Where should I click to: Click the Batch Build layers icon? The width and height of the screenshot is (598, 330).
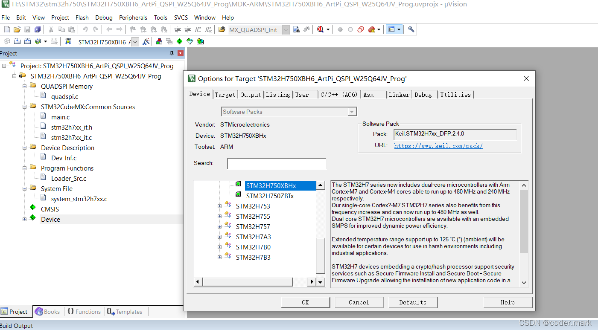click(38, 41)
